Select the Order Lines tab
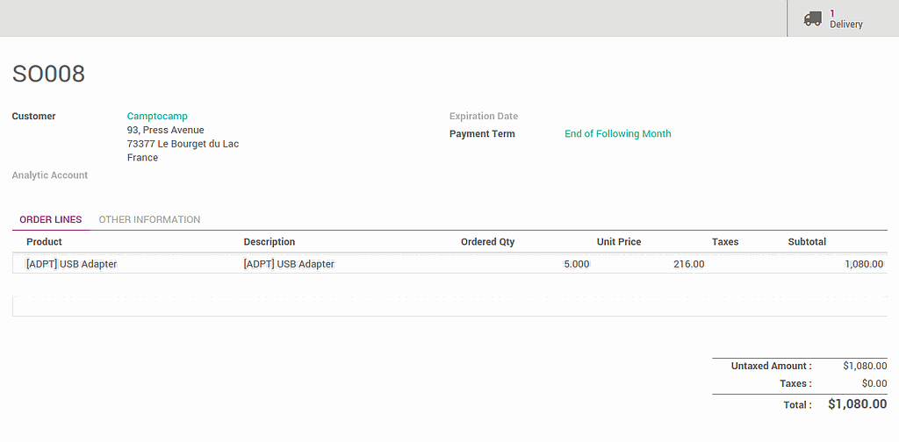The width and height of the screenshot is (899, 442). pyautogui.click(x=51, y=219)
